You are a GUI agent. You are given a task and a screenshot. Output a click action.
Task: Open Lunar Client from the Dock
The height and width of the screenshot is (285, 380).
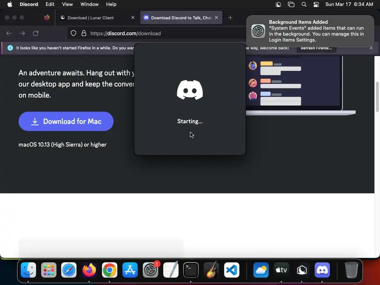coord(302,270)
